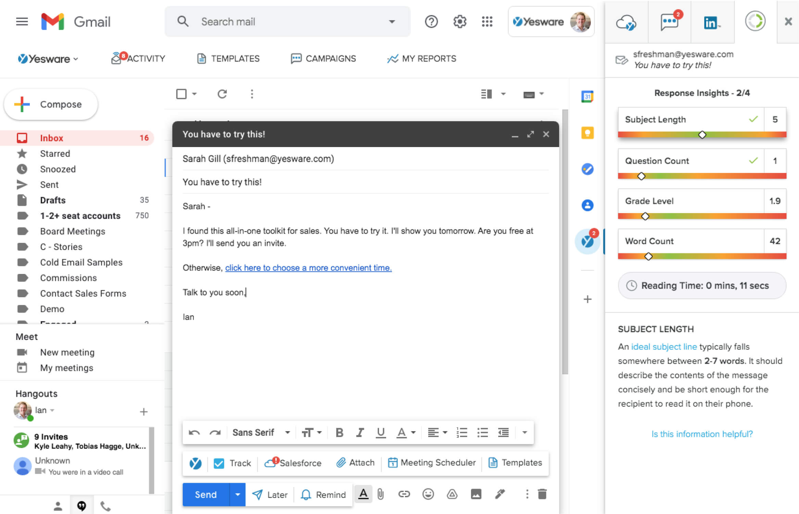The image size is (799, 514).
Task: Refresh the inbox list
Action: click(x=222, y=94)
